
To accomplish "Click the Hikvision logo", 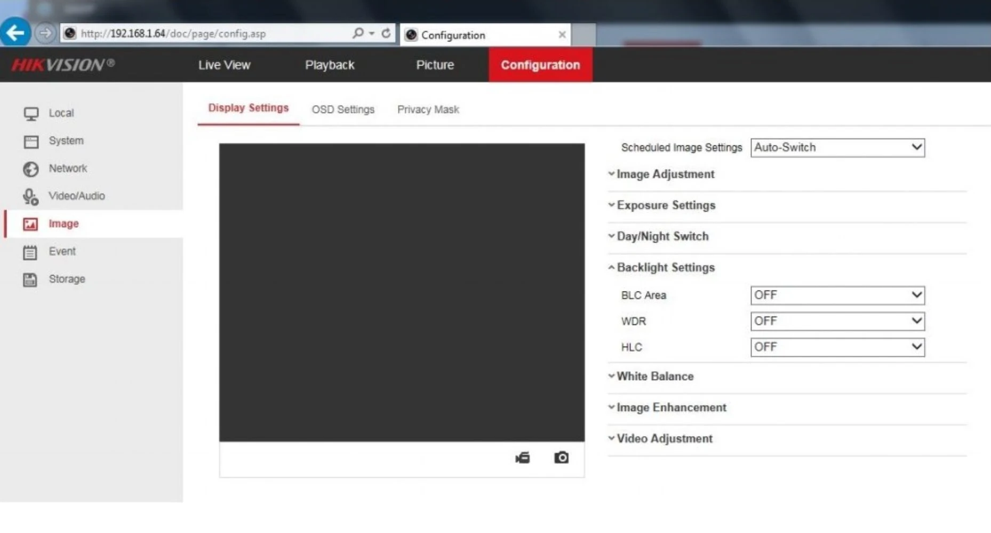I will (x=63, y=64).
